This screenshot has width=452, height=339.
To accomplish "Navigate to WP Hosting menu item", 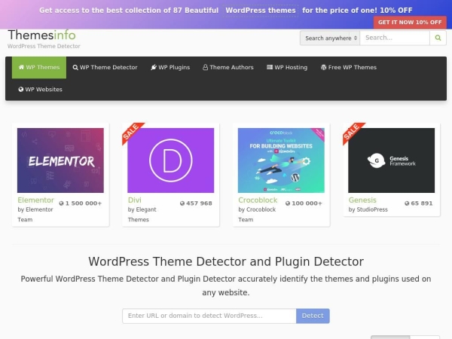I will point(287,68).
